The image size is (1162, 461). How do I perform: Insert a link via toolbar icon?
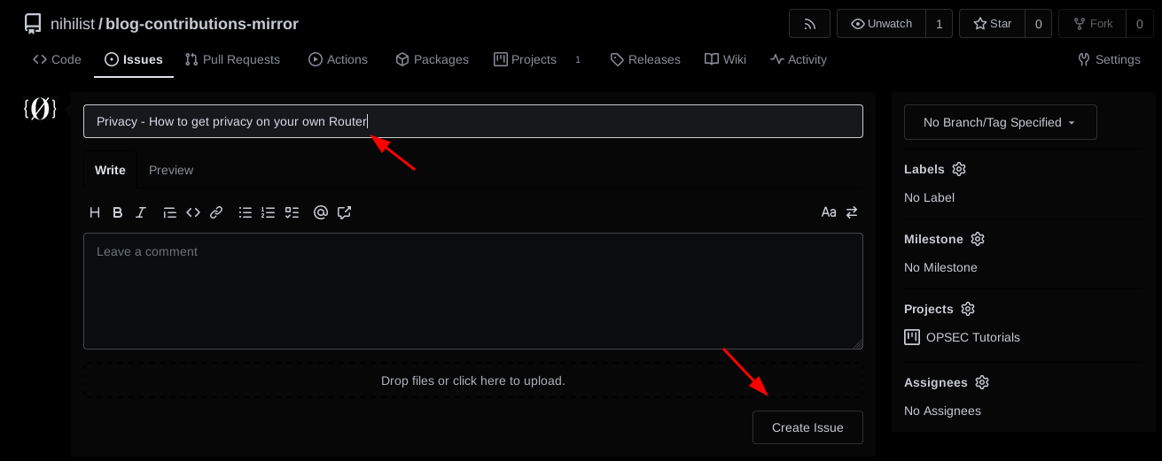point(216,212)
